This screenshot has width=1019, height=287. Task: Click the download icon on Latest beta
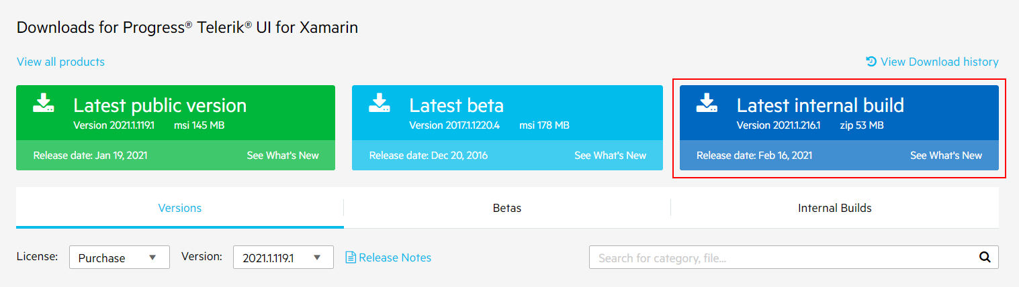tap(380, 103)
